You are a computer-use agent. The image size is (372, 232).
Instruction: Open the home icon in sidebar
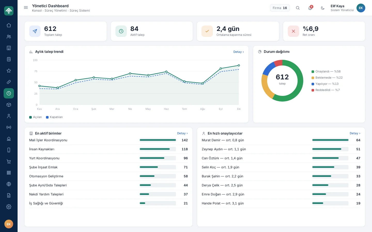coord(9,25)
